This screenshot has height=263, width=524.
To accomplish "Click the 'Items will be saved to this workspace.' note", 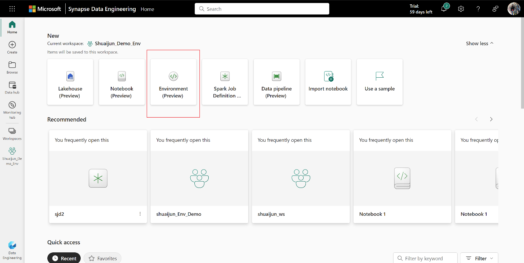I will (x=83, y=52).
